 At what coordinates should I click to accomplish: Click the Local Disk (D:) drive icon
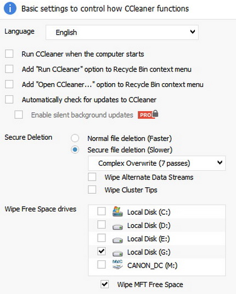coord(117,227)
